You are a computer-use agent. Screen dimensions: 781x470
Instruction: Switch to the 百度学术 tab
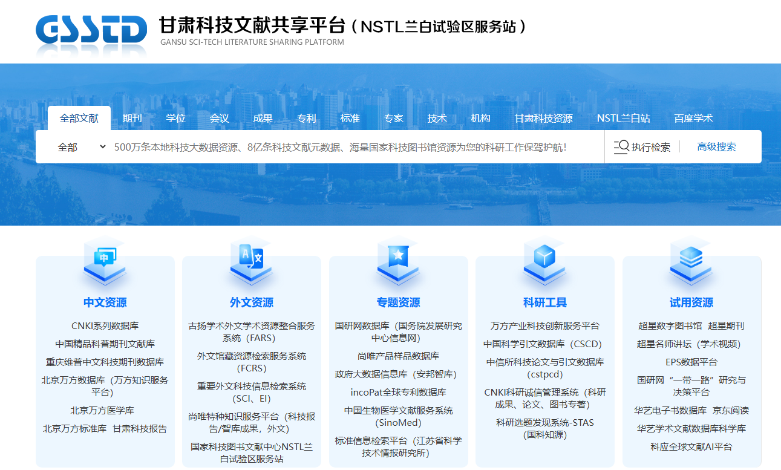[x=693, y=119]
